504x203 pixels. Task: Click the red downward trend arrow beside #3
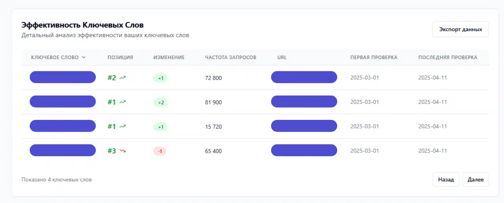[x=123, y=151]
